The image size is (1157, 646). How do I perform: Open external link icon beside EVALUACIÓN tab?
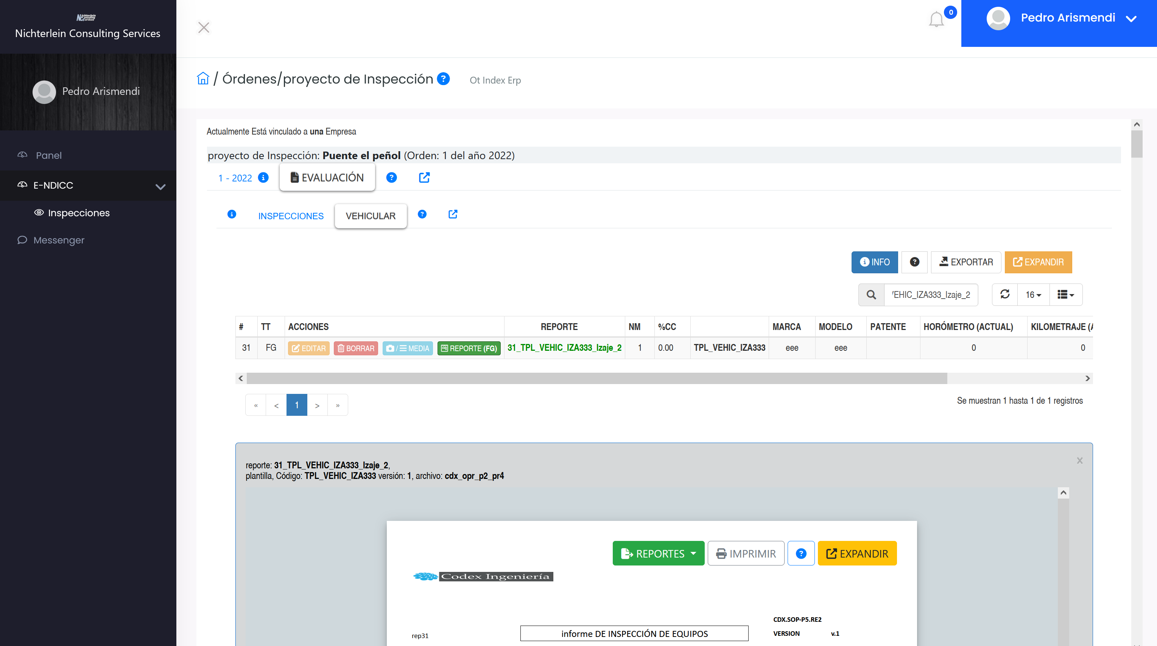(x=424, y=178)
